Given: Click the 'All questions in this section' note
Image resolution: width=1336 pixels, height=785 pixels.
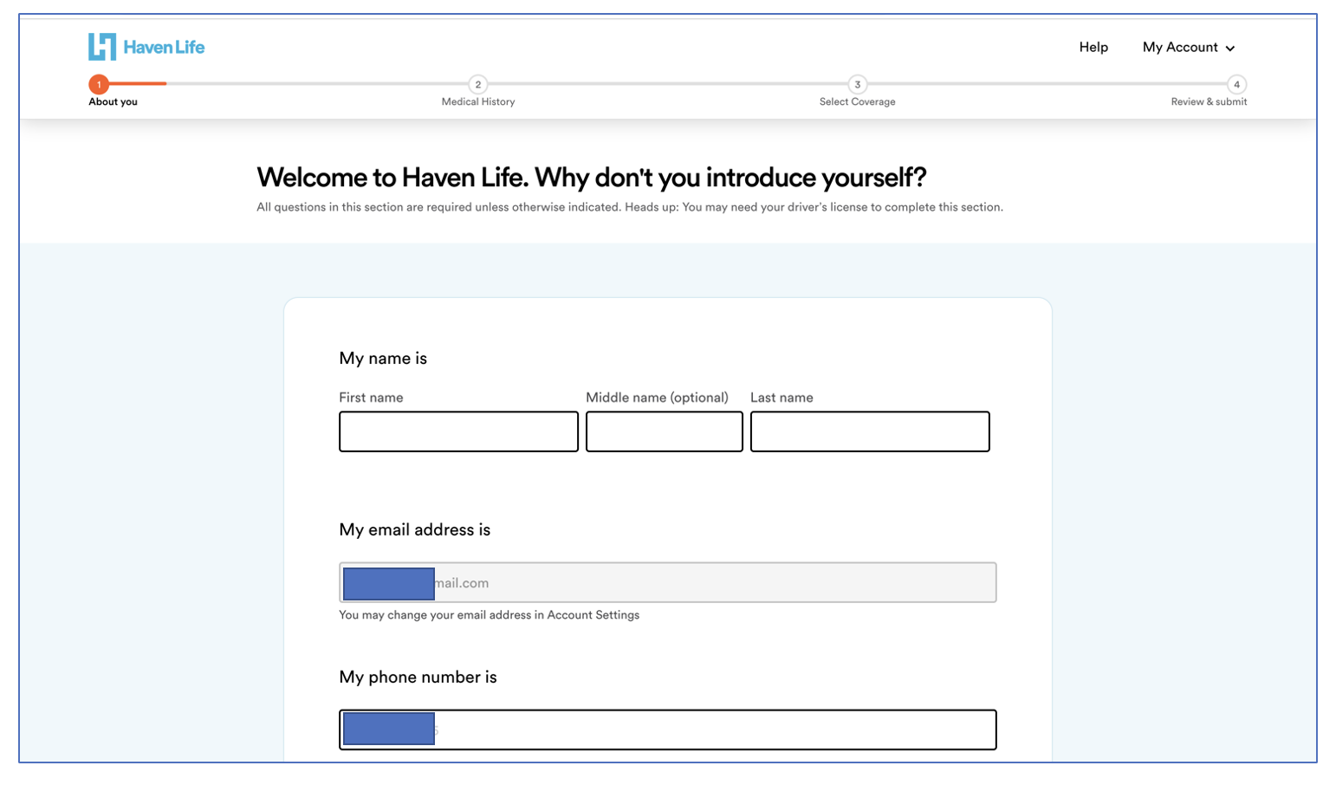Looking at the screenshot, I should pyautogui.click(x=630, y=207).
